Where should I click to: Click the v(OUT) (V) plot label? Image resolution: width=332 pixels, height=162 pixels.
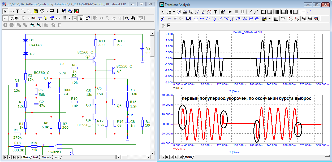180,149
